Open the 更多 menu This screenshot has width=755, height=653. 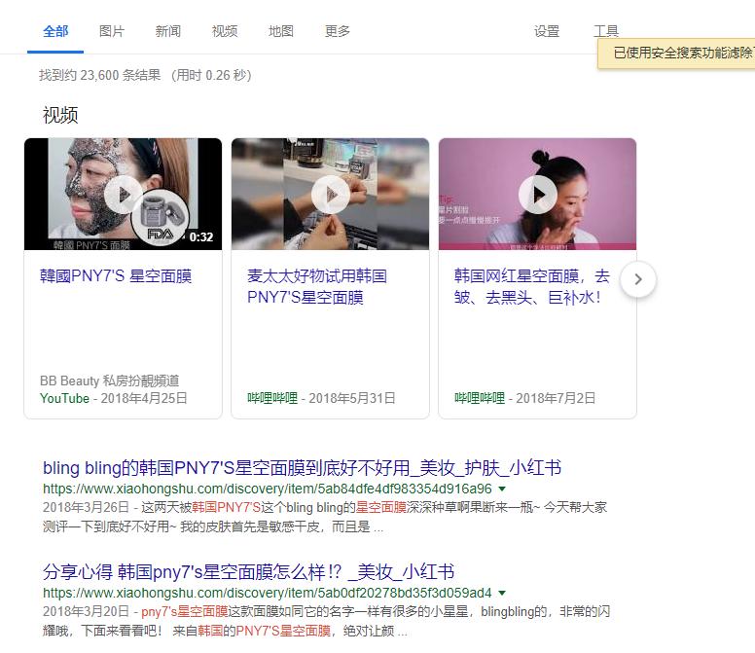coord(337,32)
